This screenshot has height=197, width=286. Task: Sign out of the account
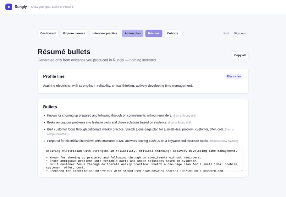pos(240,34)
